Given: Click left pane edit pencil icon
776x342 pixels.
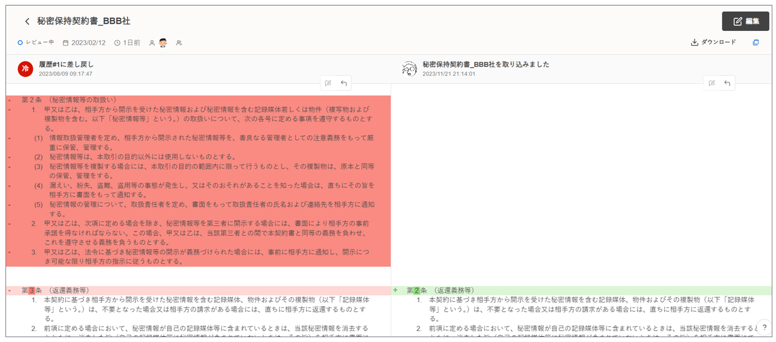Looking at the screenshot, I should click(x=328, y=83).
